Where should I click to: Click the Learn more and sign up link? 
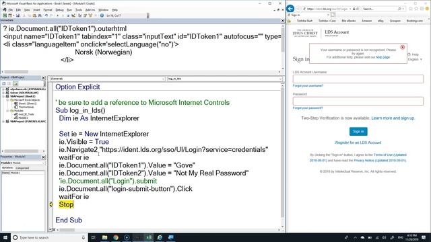(393, 118)
